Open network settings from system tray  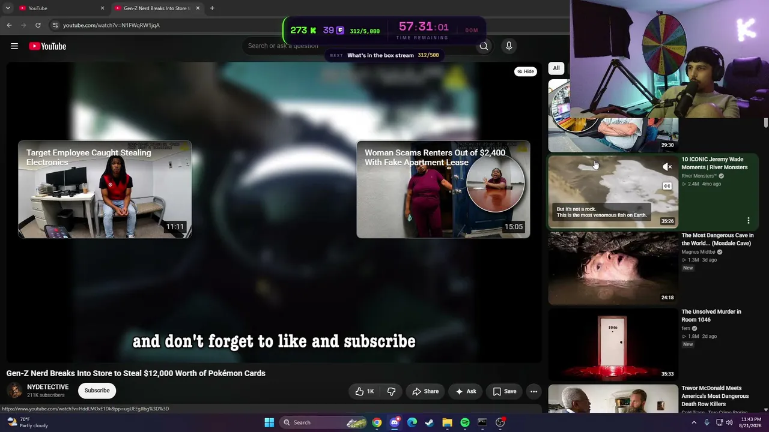click(x=719, y=422)
